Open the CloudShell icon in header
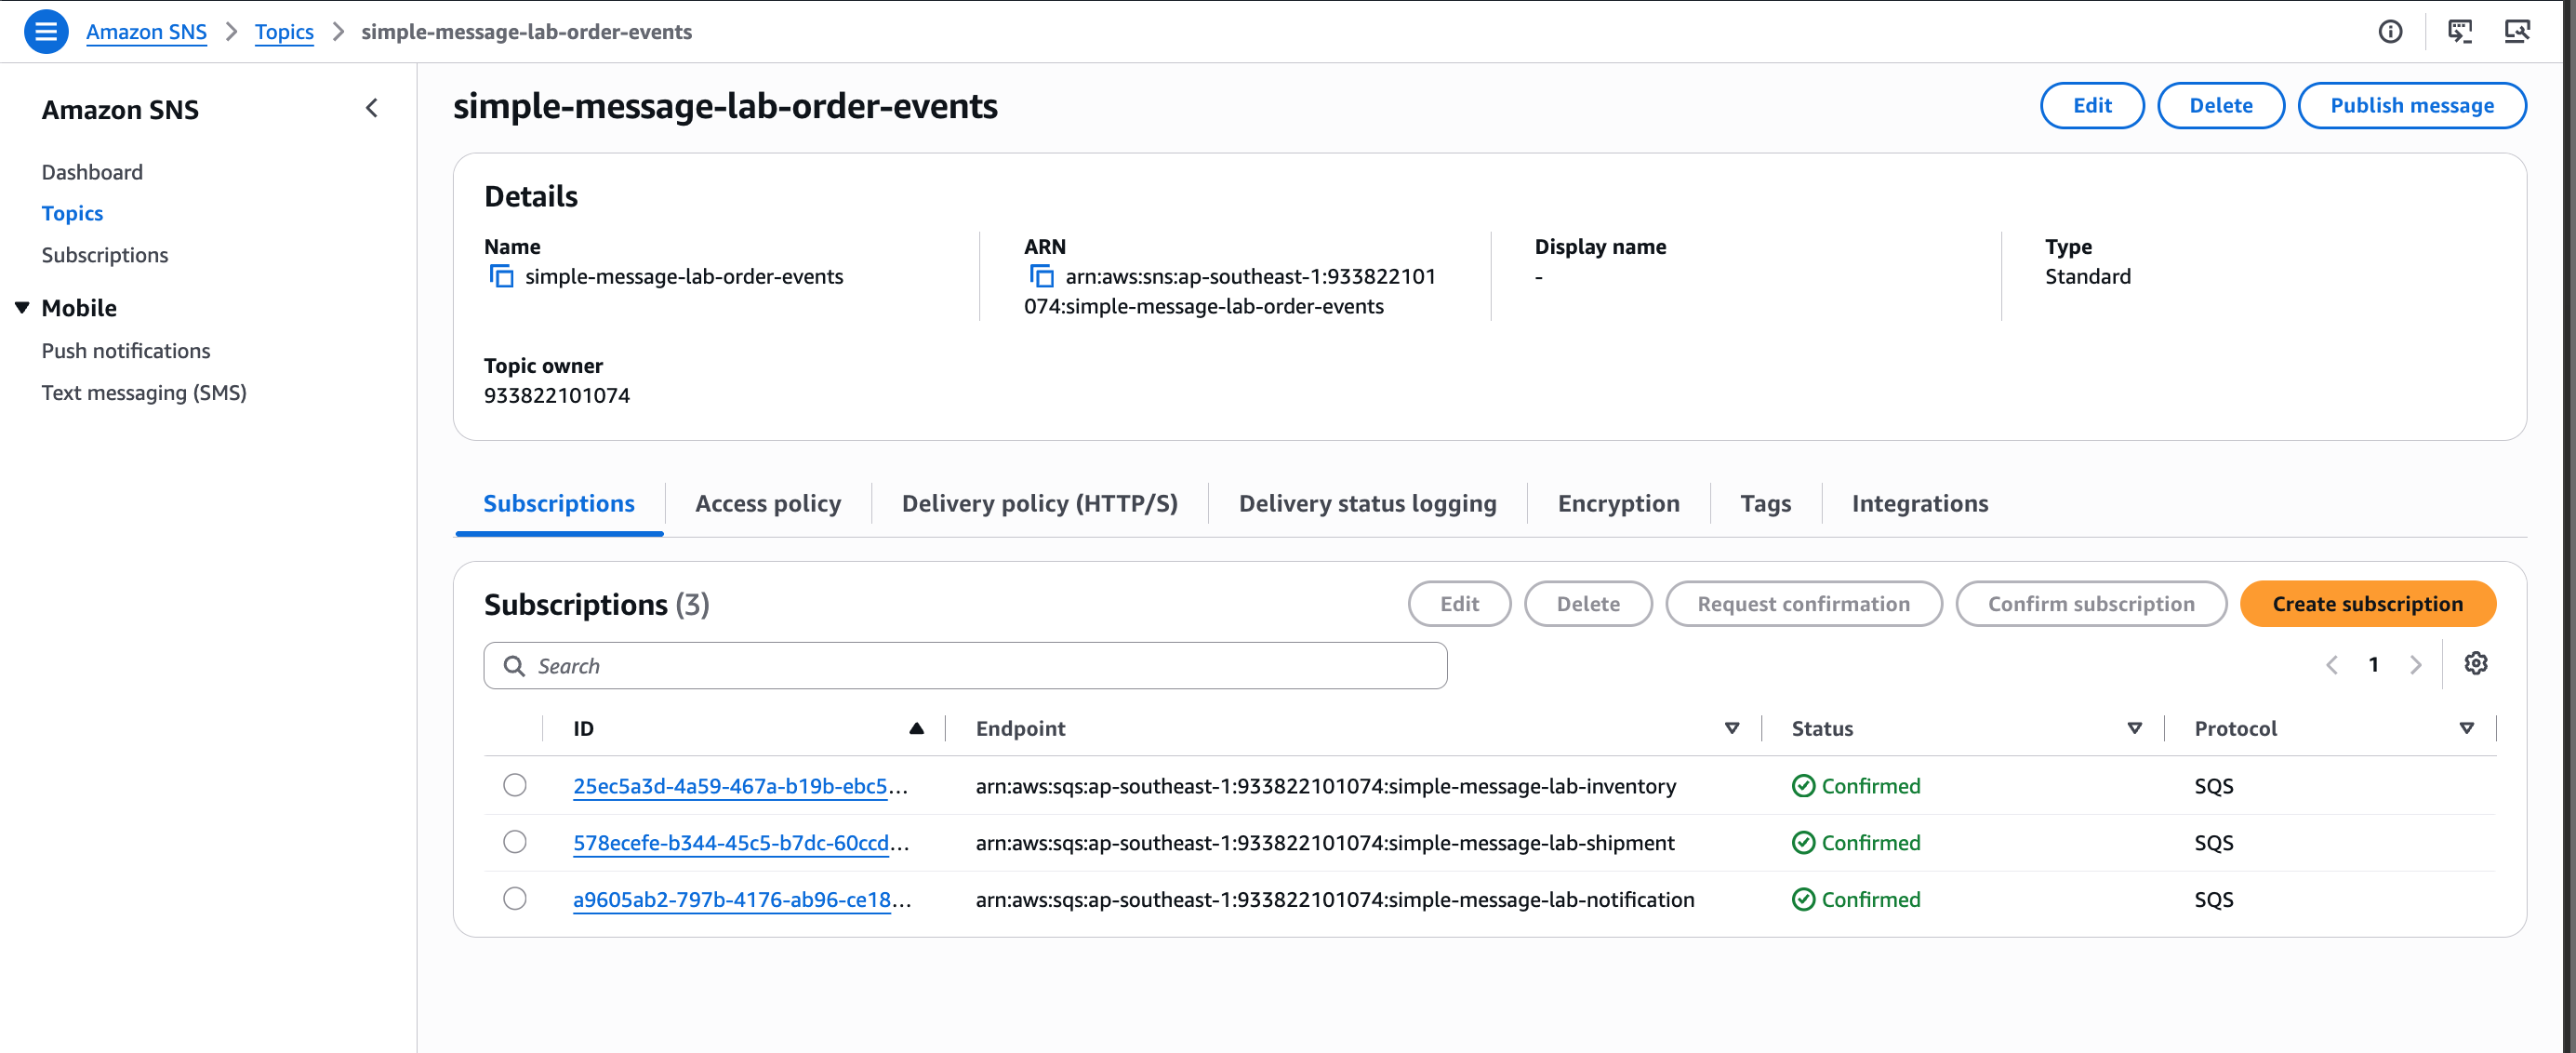 [x=2460, y=32]
